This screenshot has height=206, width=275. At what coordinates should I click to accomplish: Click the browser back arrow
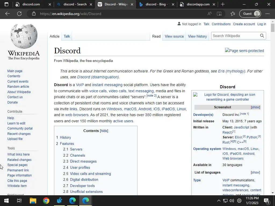[x=7, y=14]
